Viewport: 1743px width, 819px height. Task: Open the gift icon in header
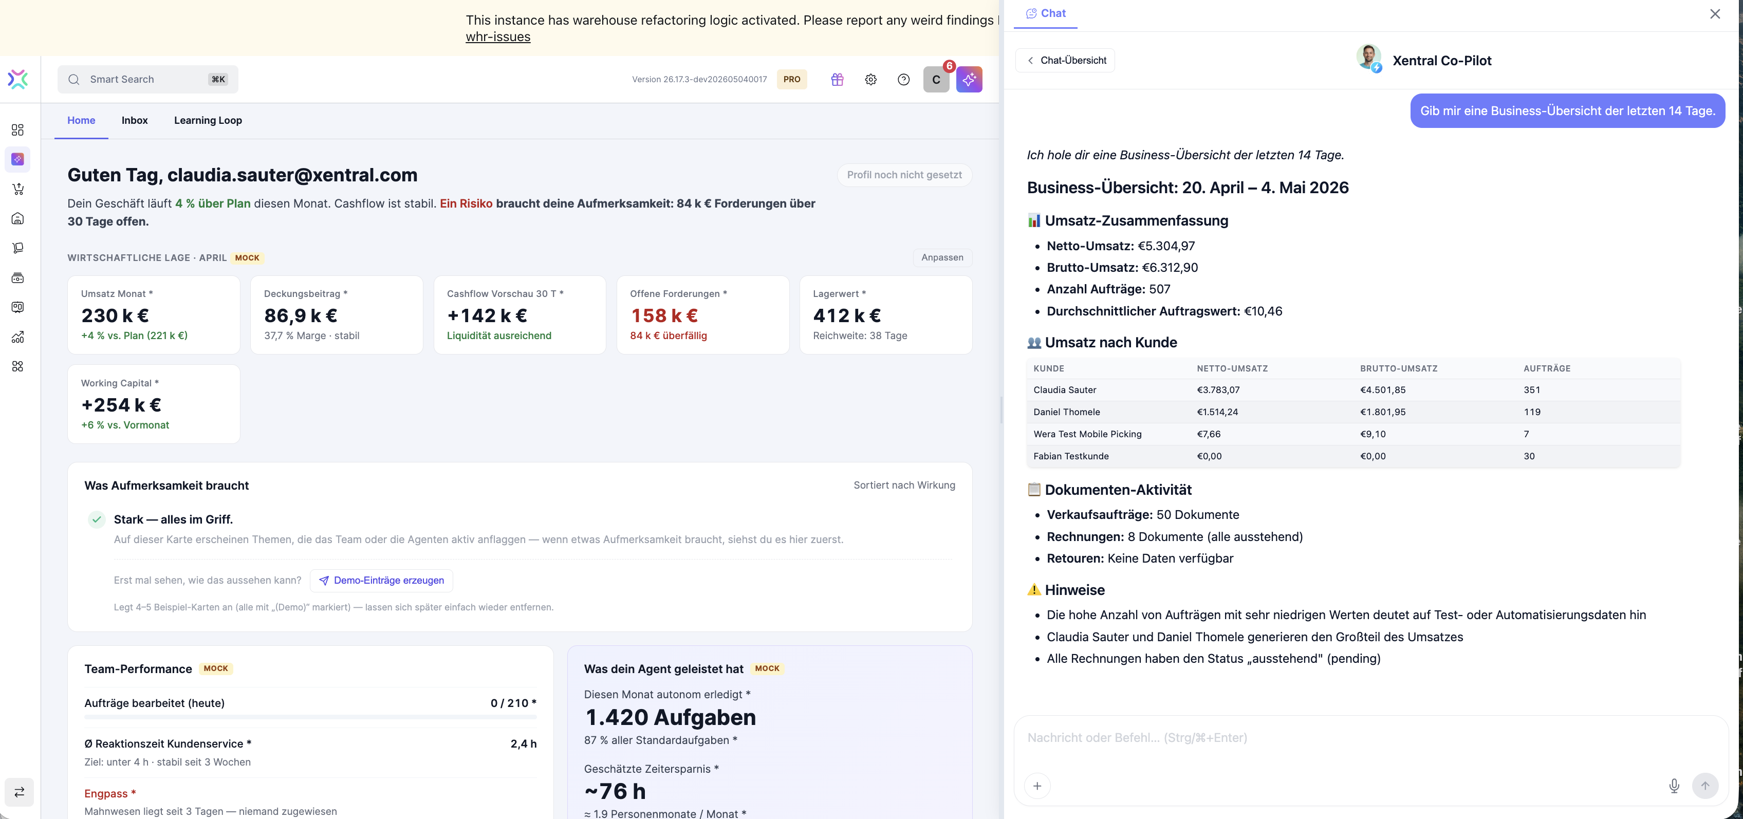[x=837, y=79]
